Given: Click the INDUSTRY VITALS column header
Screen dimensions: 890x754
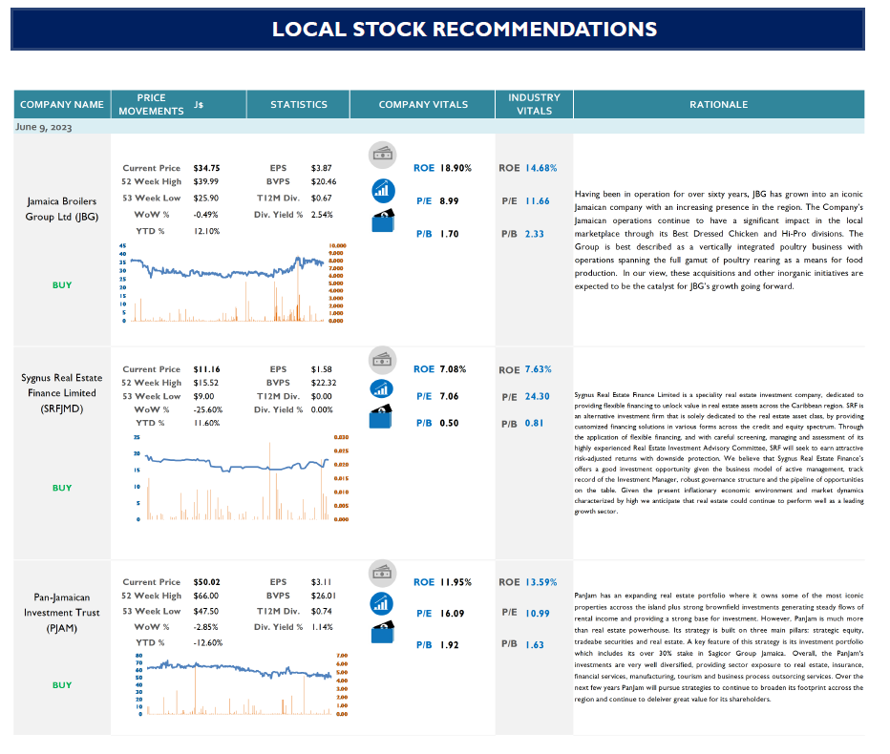Looking at the screenshot, I should [534, 104].
